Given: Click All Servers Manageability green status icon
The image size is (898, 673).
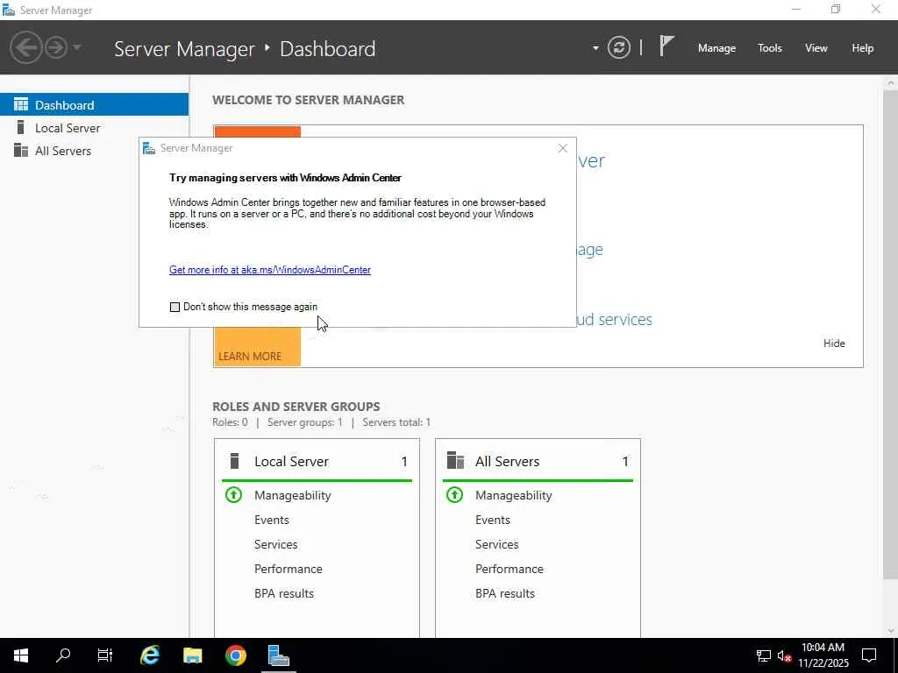Looking at the screenshot, I should point(455,494).
